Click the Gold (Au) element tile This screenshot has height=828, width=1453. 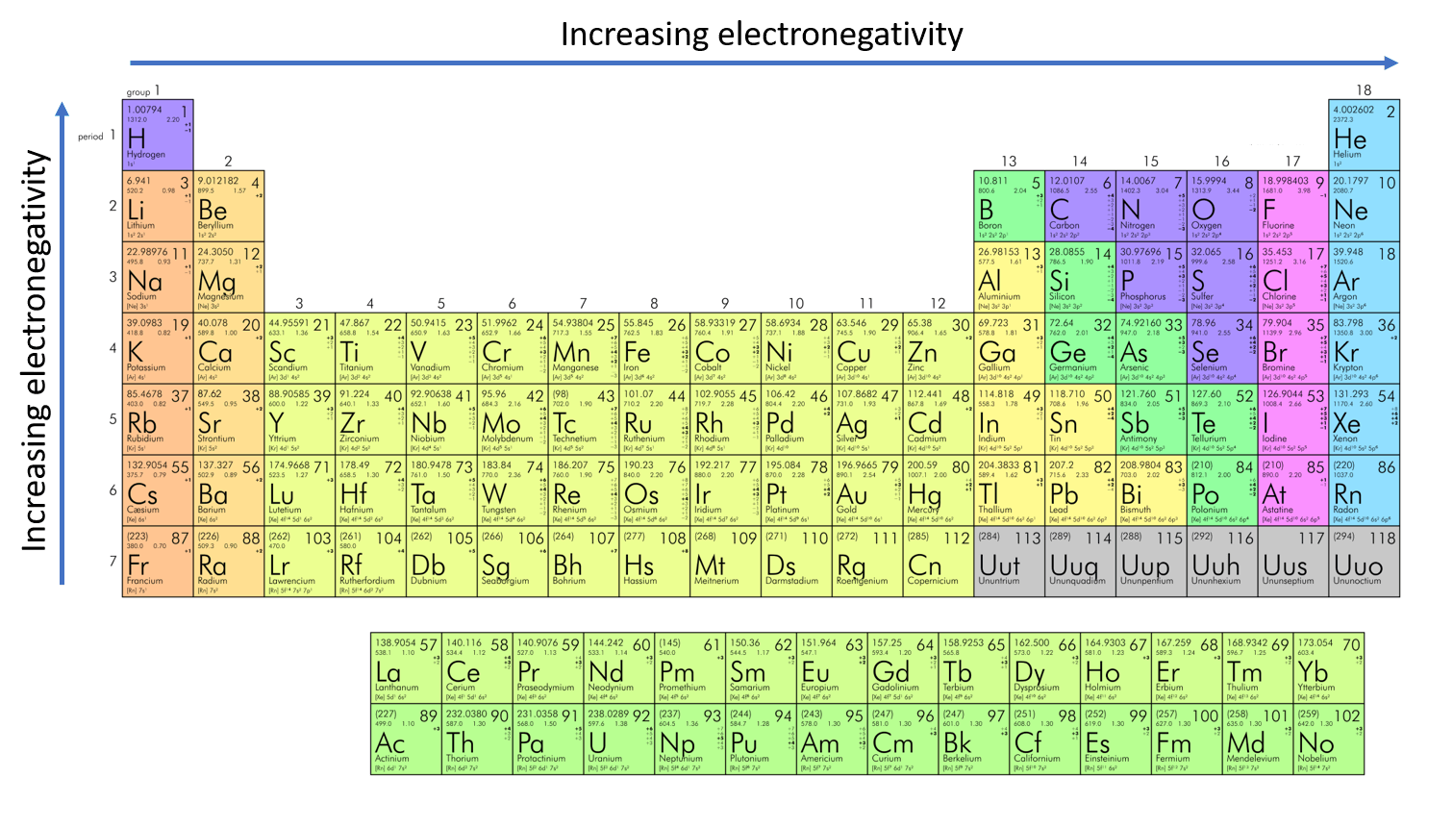[867, 490]
